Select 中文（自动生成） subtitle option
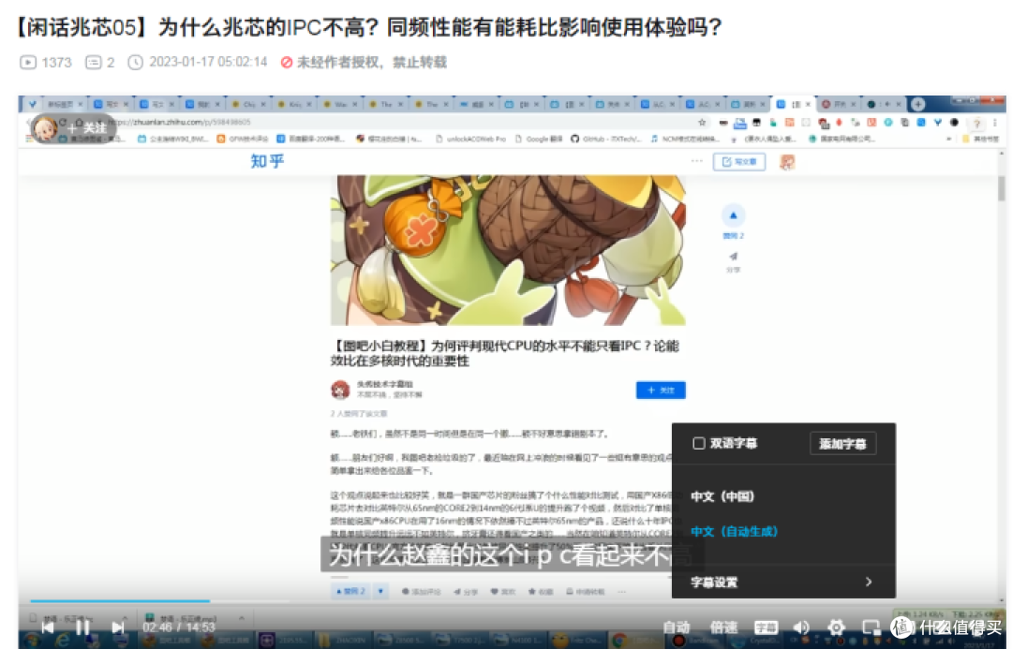Image resolution: width=1012 pixels, height=649 pixels. tap(734, 532)
